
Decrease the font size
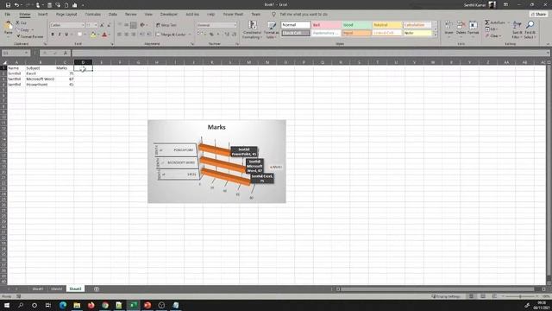(x=109, y=25)
